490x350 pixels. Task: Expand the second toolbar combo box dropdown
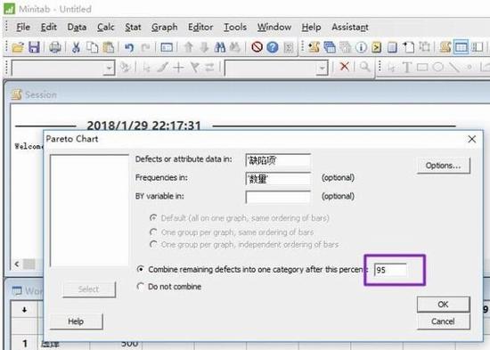pyautogui.click(x=322, y=68)
